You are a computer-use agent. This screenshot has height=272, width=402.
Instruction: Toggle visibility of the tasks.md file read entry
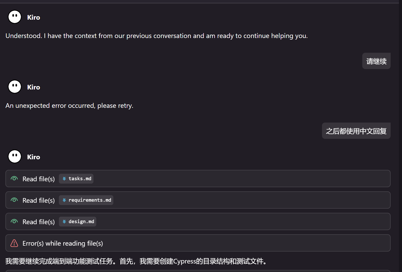(x=14, y=178)
